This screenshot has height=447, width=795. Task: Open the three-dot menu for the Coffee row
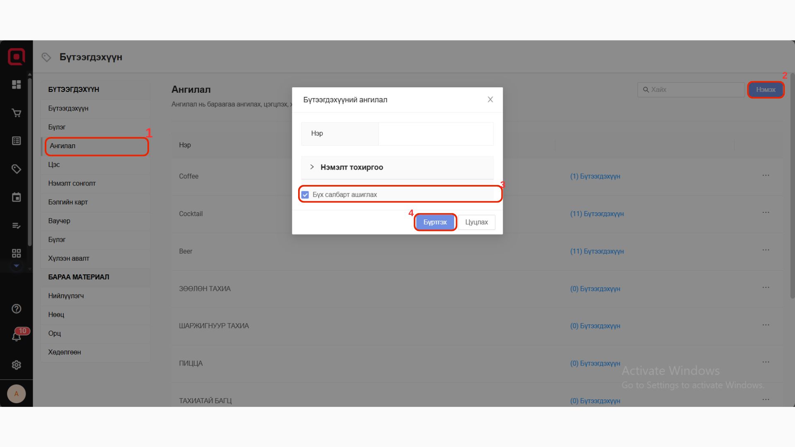click(x=766, y=175)
